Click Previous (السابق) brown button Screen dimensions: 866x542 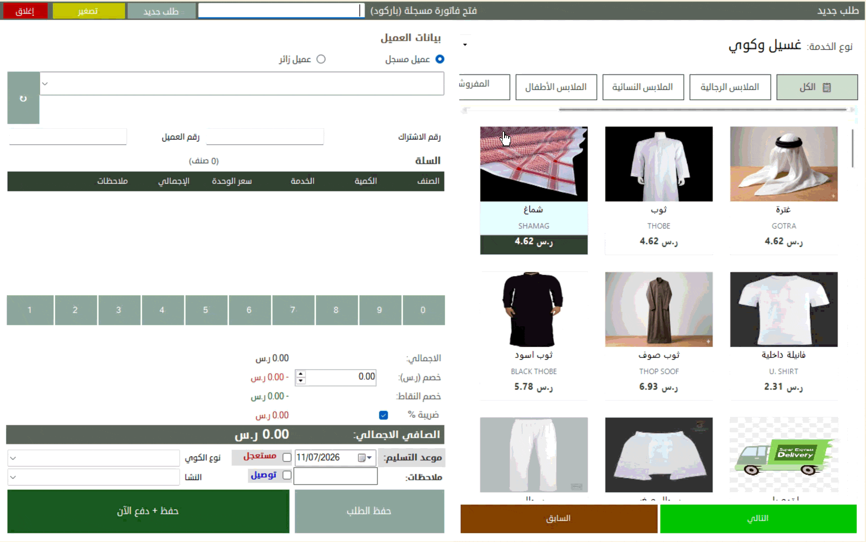558,518
